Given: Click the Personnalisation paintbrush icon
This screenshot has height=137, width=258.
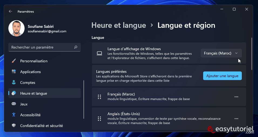Looking at the screenshot, I should coord(14,61).
